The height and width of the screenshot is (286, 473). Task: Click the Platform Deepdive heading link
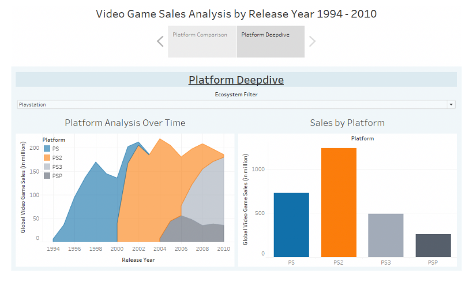[236, 80]
